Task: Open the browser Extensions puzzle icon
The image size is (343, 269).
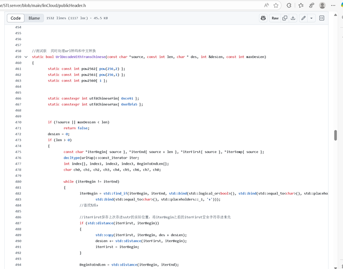Action: (x=289, y=6)
